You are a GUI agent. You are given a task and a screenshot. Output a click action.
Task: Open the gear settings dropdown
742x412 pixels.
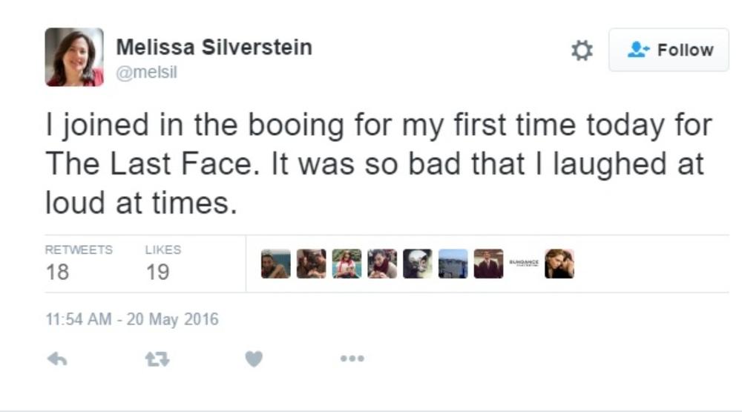tap(582, 50)
